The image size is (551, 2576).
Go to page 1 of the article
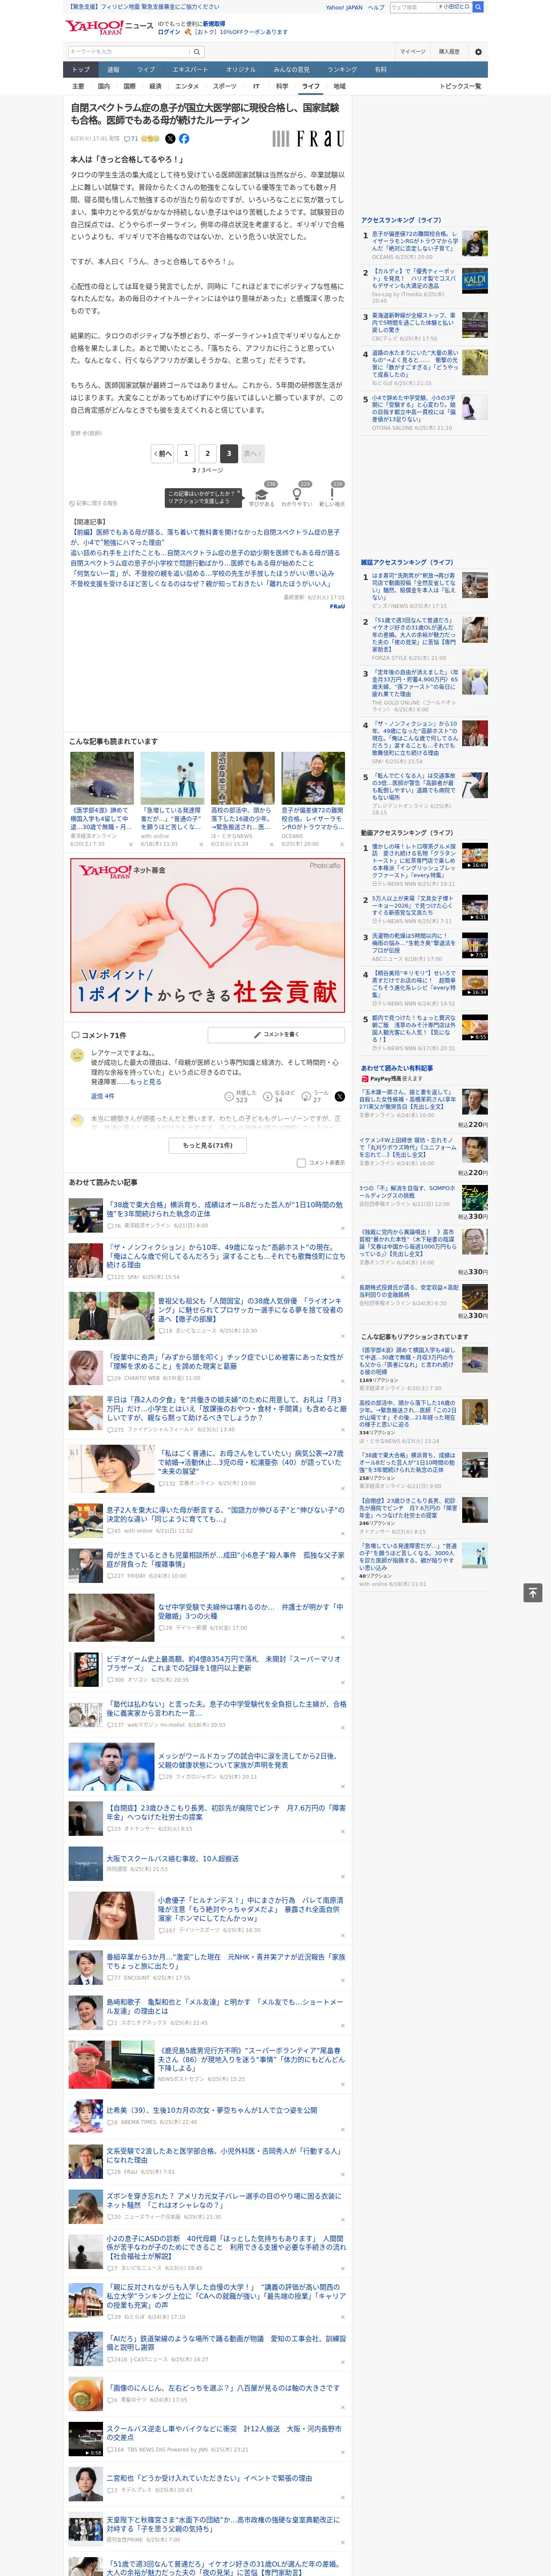(x=186, y=453)
